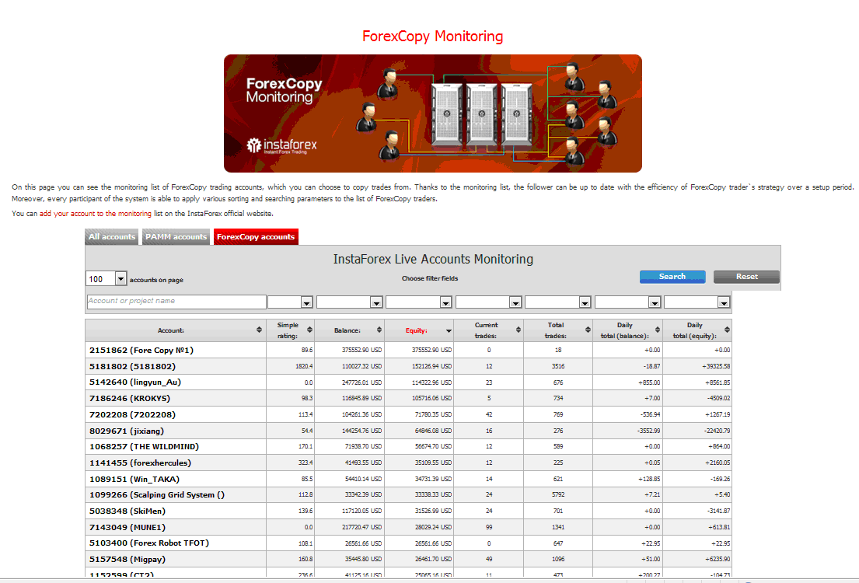This screenshot has width=859, height=583.
Task: Select the 152126.94 USD equity value
Action: point(431,366)
